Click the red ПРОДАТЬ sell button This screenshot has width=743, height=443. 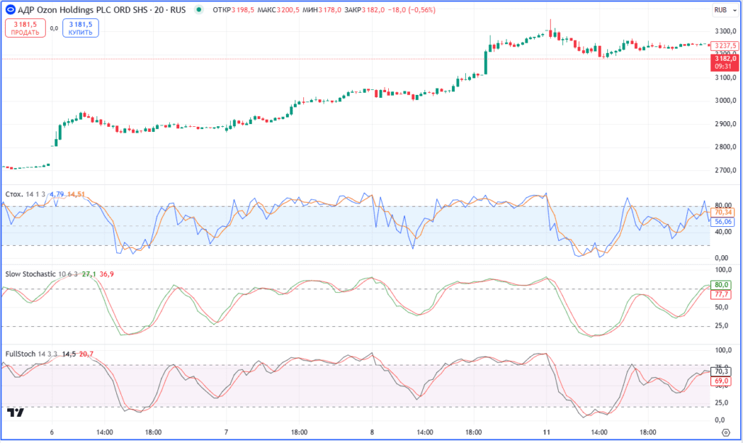(x=25, y=28)
